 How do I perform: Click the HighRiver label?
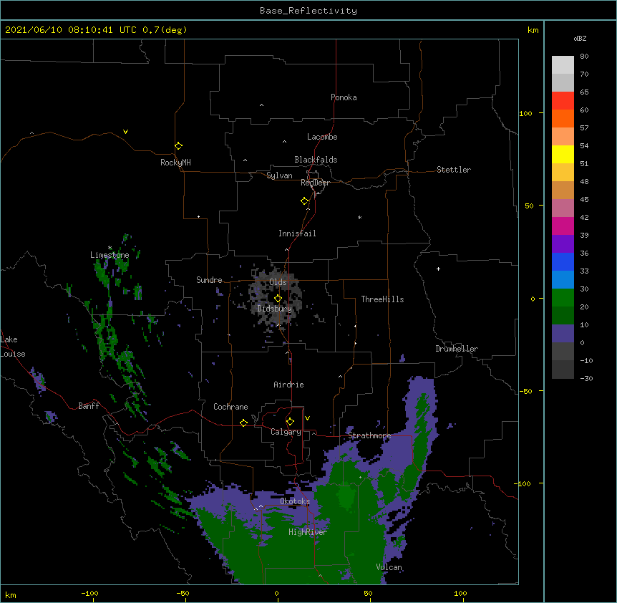(x=308, y=532)
